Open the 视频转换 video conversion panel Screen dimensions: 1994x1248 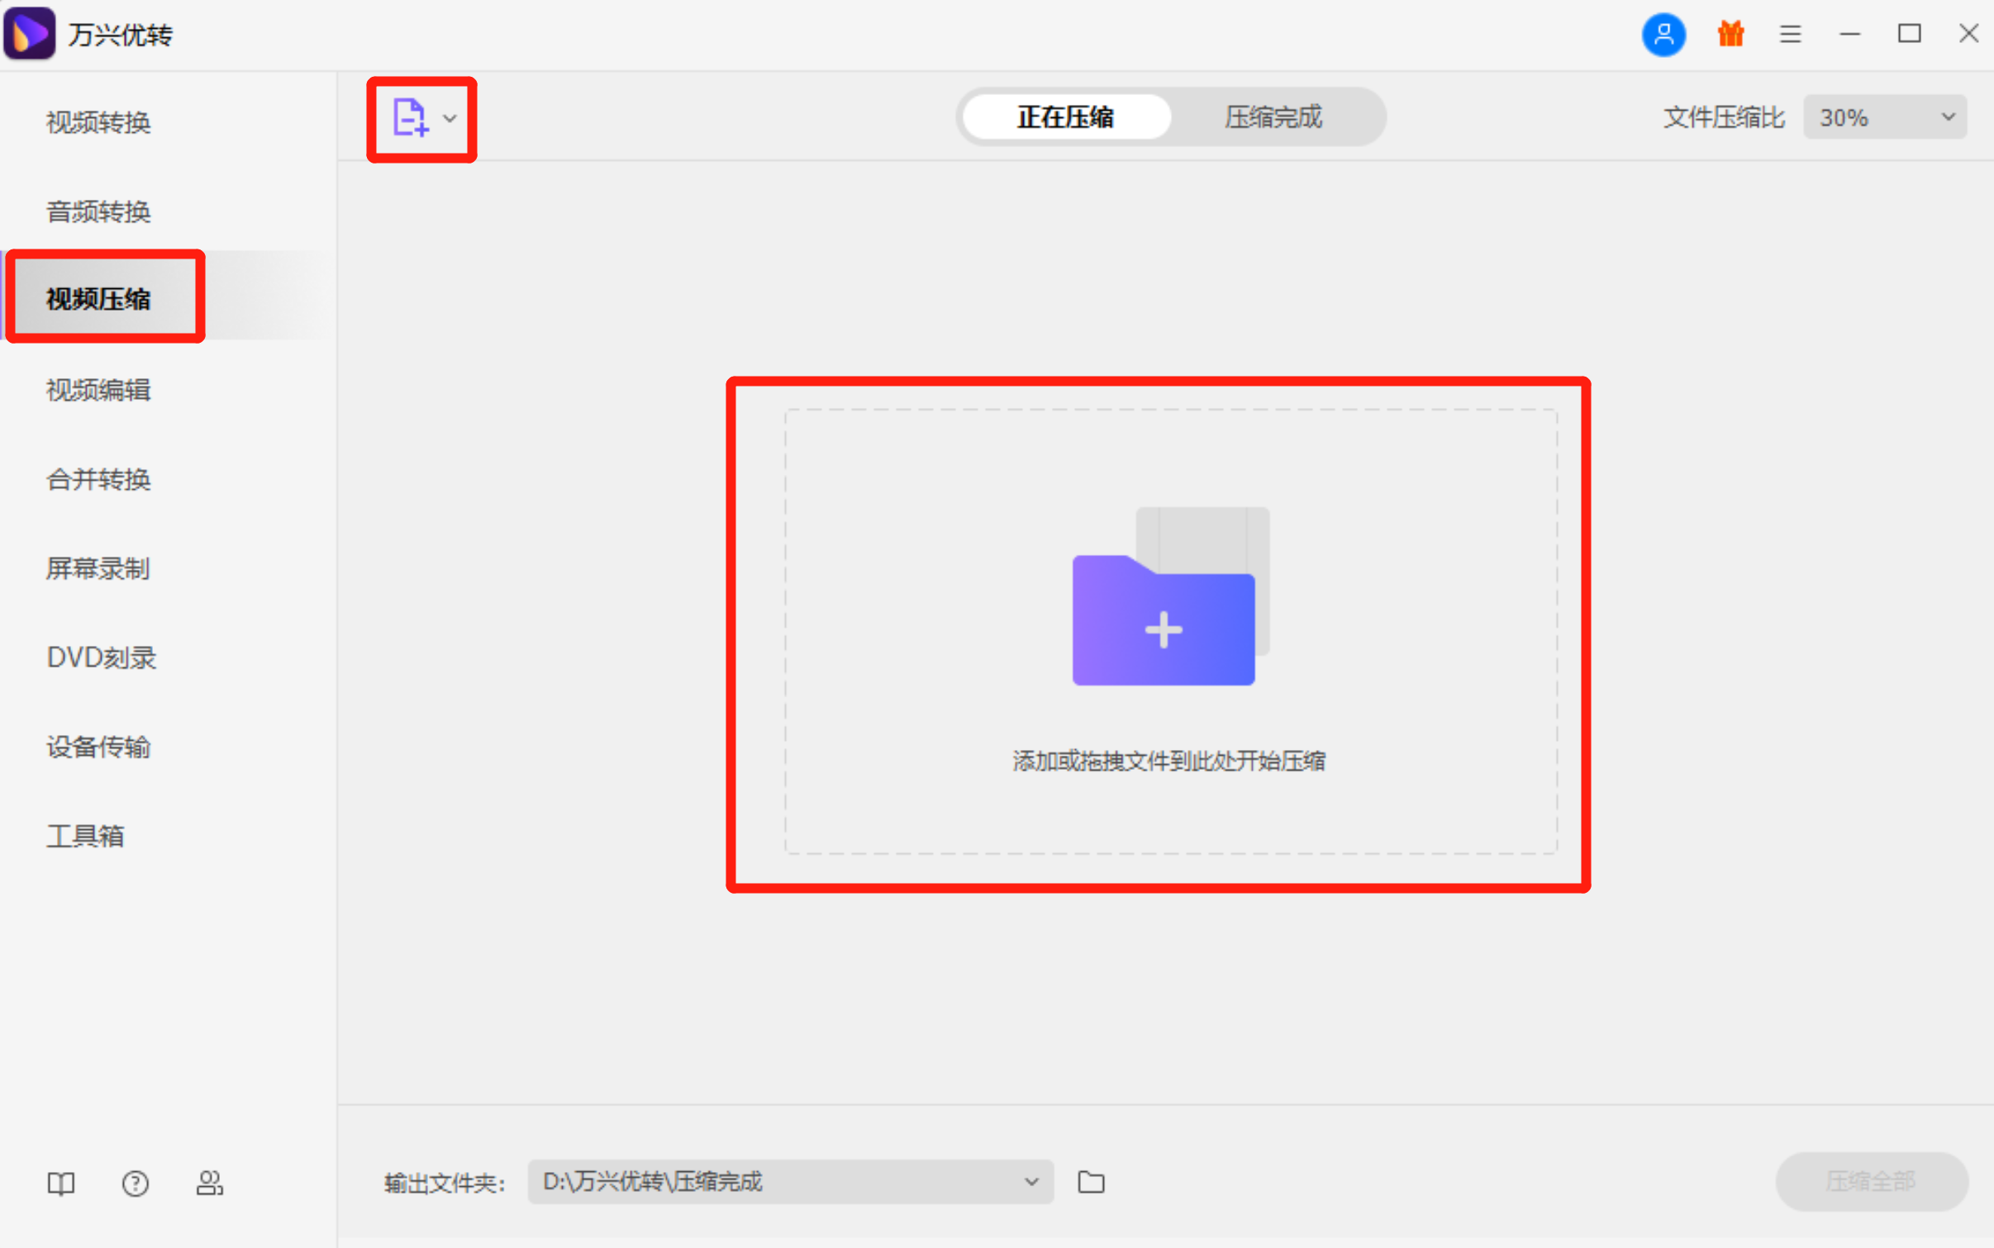click(98, 122)
